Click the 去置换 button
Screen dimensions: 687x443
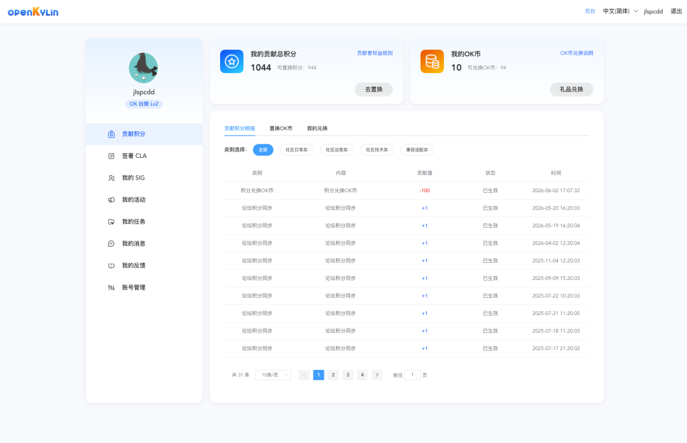(x=374, y=90)
